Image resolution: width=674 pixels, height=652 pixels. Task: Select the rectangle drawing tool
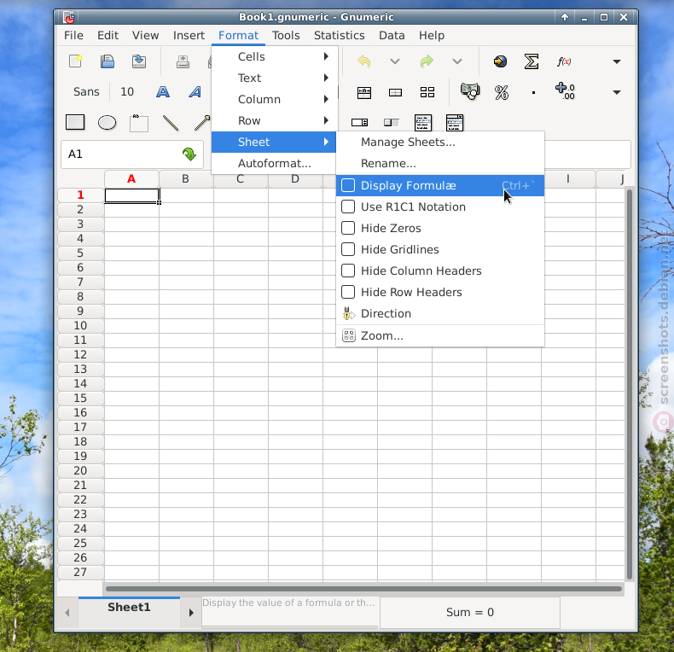[75, 122]
